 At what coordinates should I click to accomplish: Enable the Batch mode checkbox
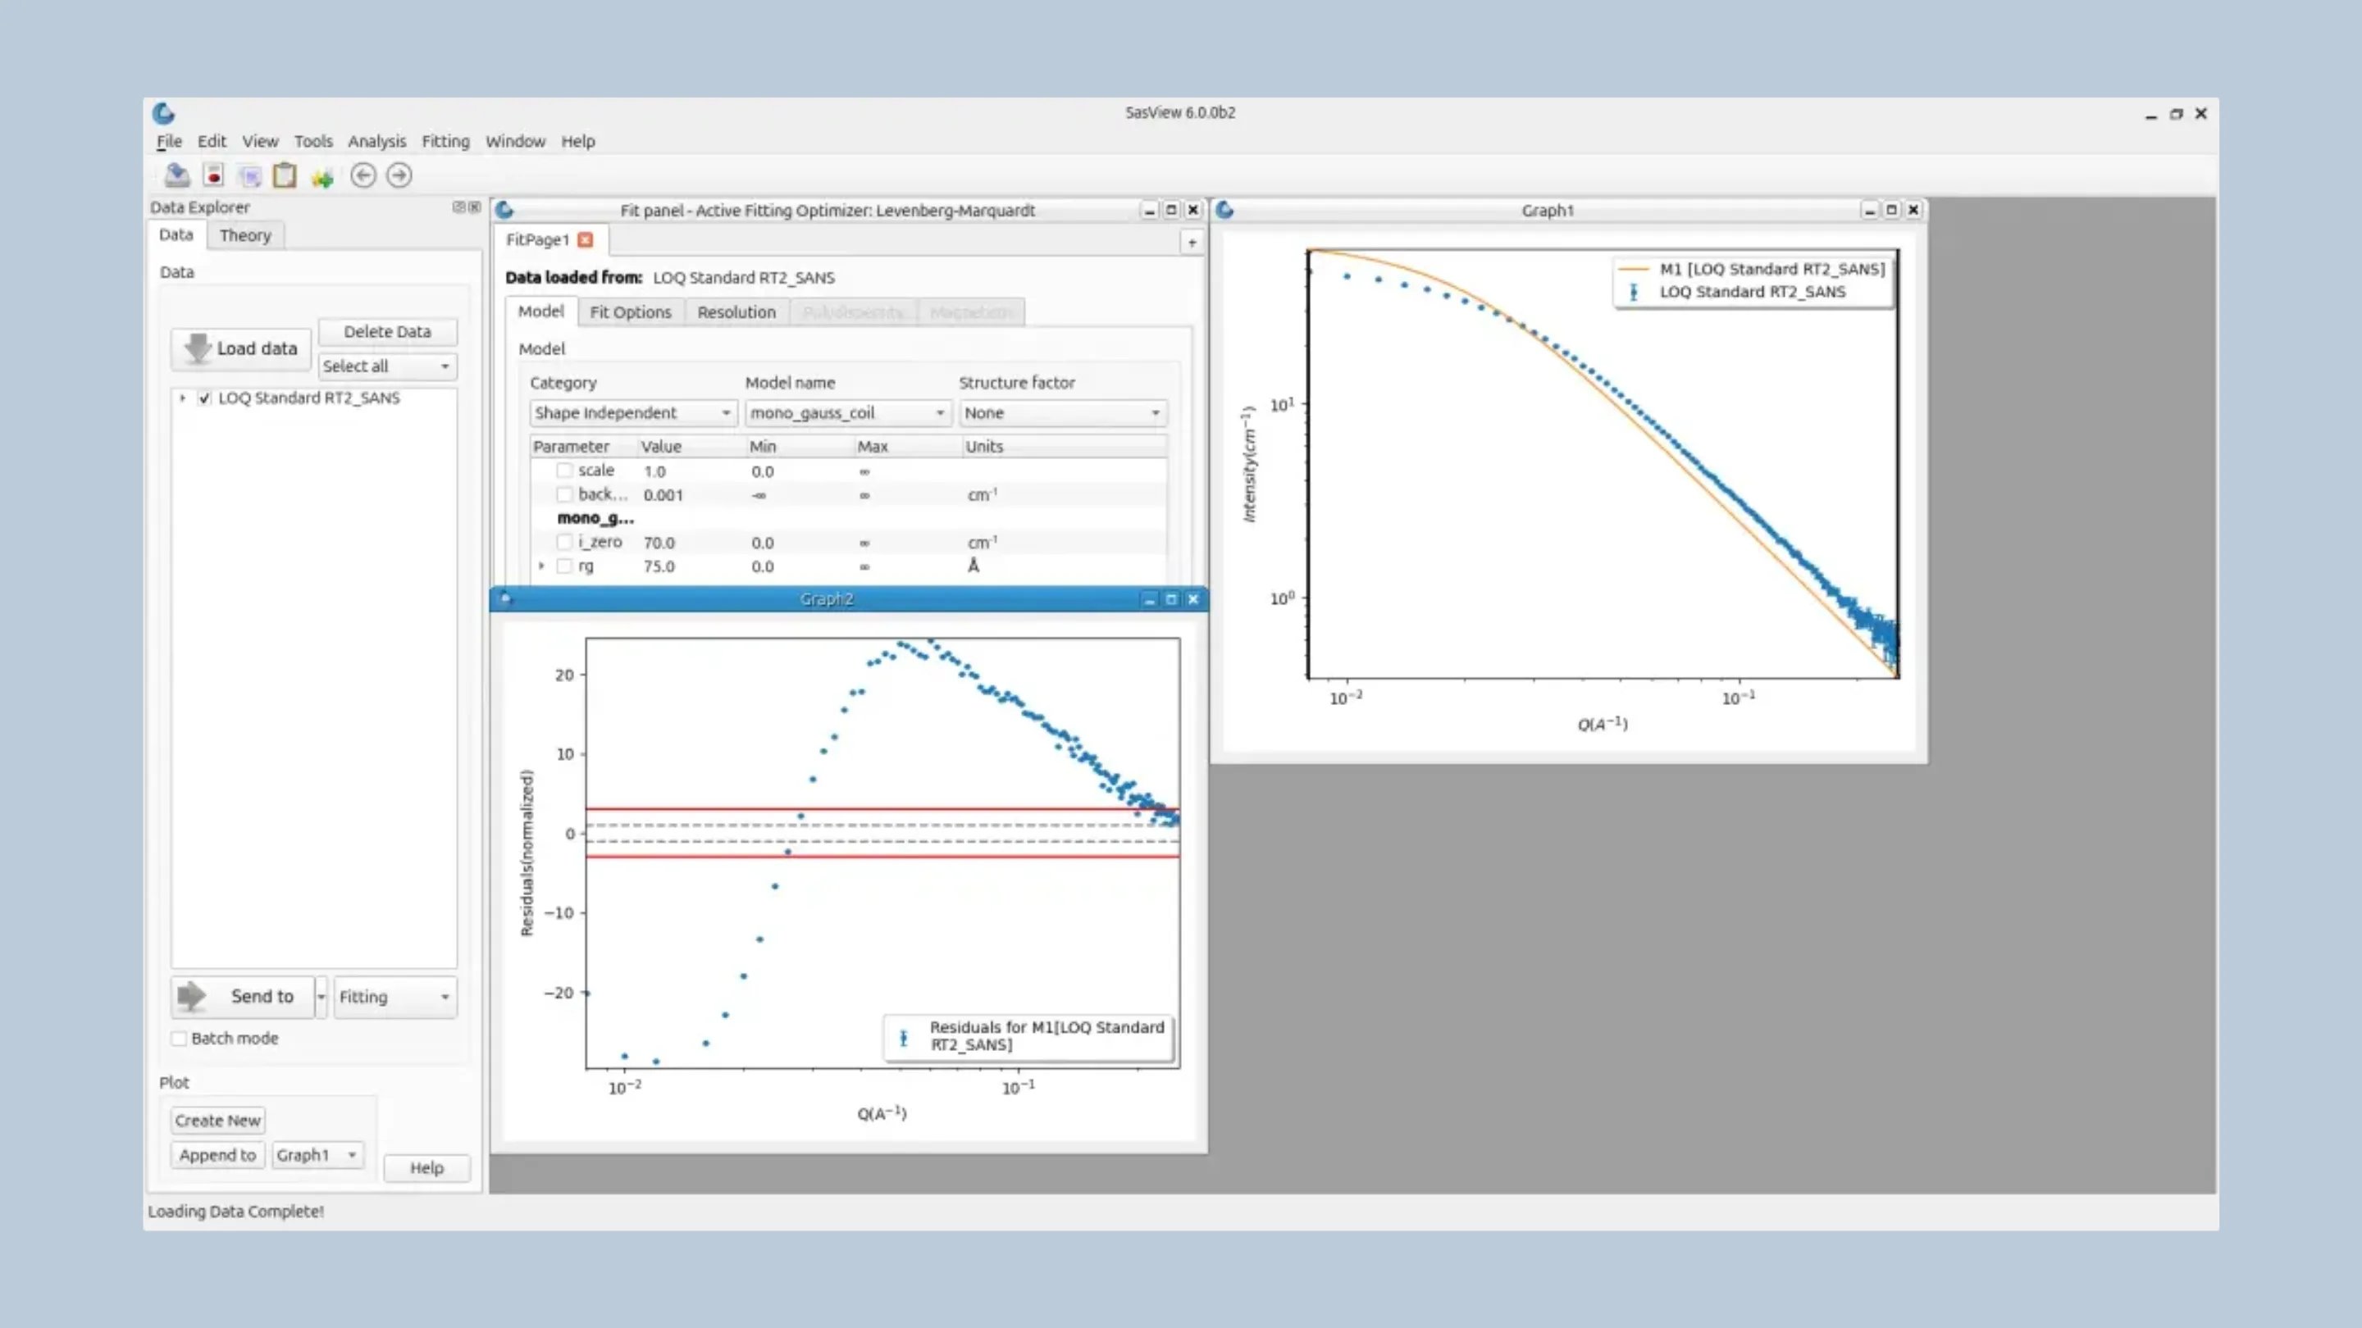[179, 1039]
